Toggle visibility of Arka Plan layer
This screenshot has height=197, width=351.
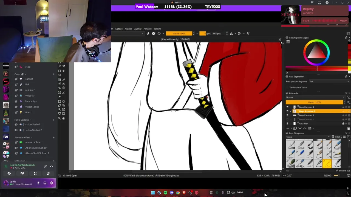pos(287,123)
